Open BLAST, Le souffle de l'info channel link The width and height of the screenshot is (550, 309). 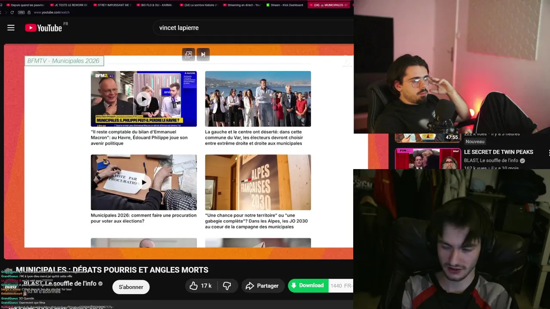tap(60, 283)
